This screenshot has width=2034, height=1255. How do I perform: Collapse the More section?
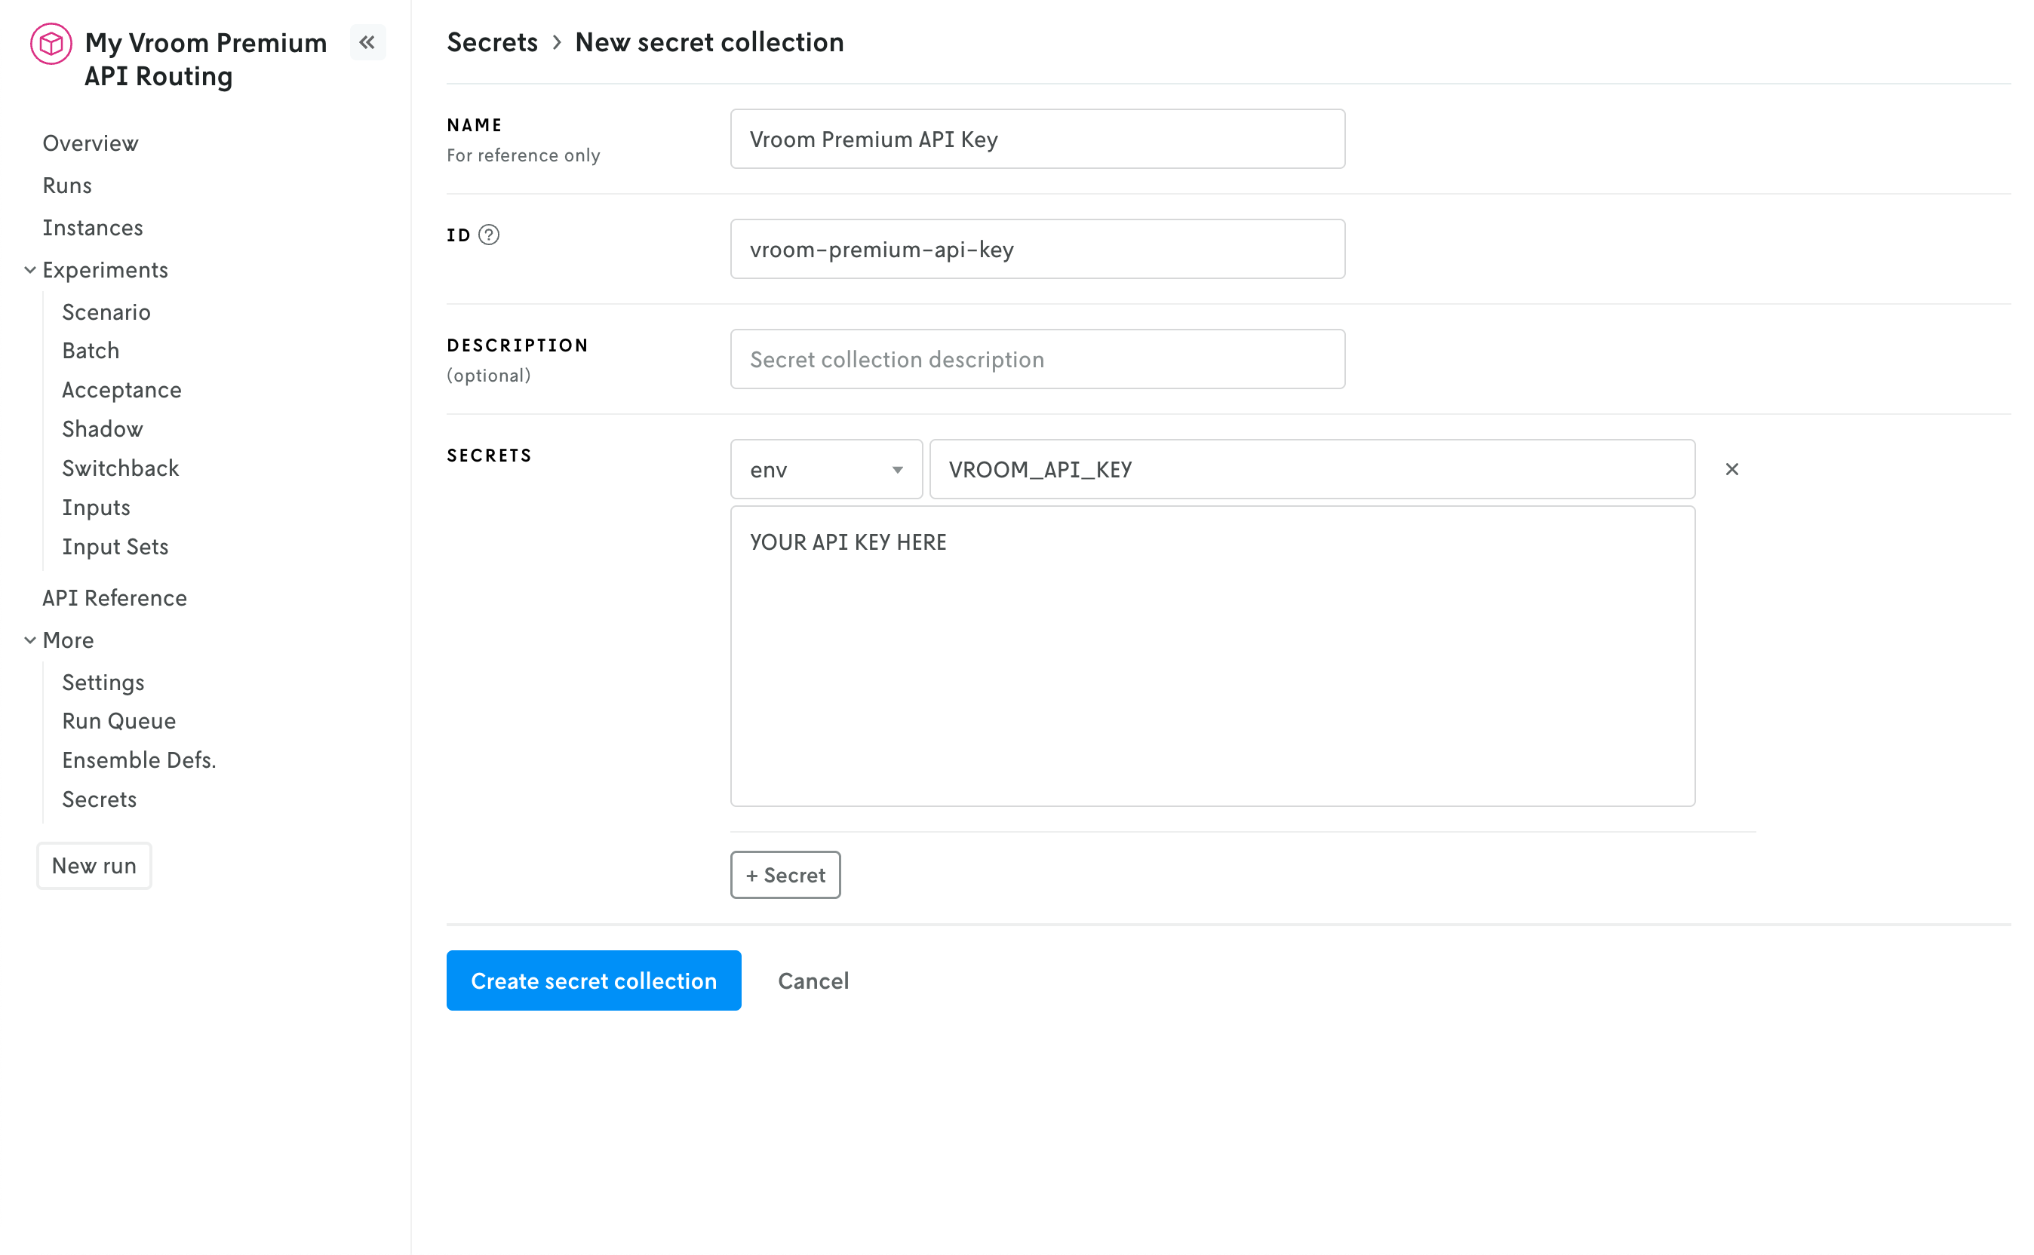tap(30, 639)
